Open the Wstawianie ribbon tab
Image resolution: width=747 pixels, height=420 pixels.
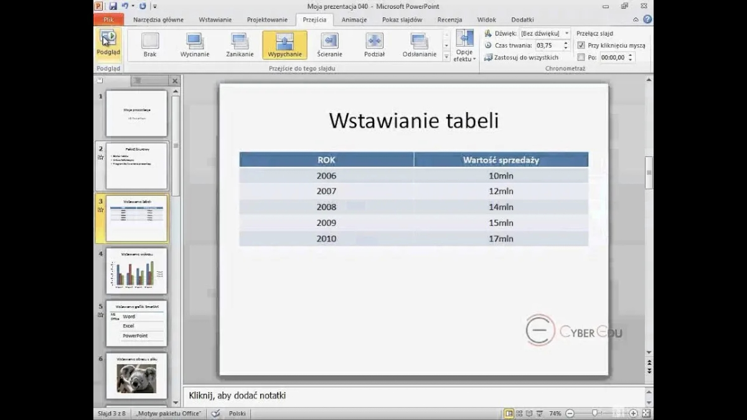click(x=215, y=20)
